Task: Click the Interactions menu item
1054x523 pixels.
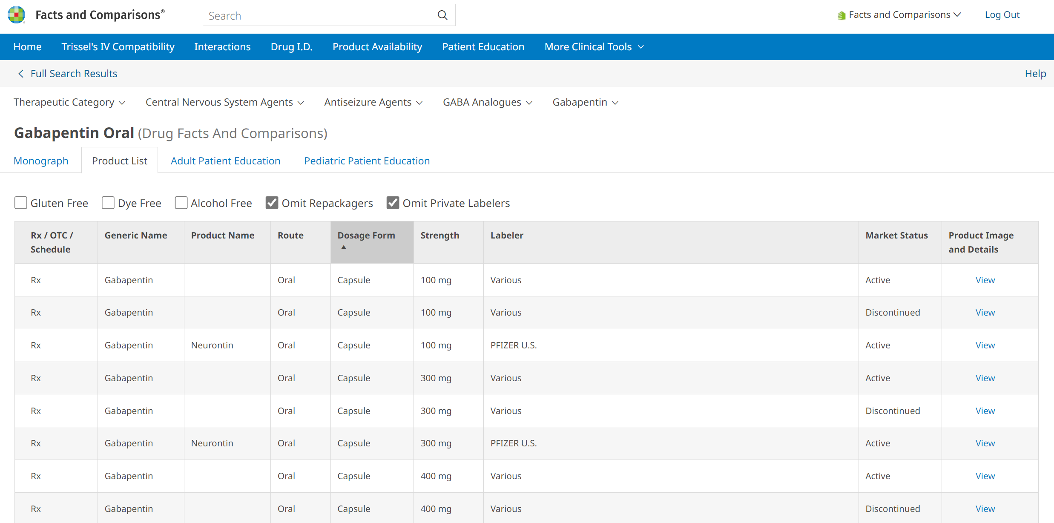Action: pos(222,46)
